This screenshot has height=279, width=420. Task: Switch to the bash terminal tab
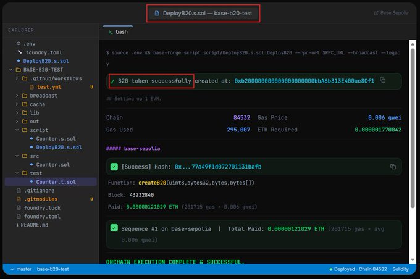click(118, 32)
